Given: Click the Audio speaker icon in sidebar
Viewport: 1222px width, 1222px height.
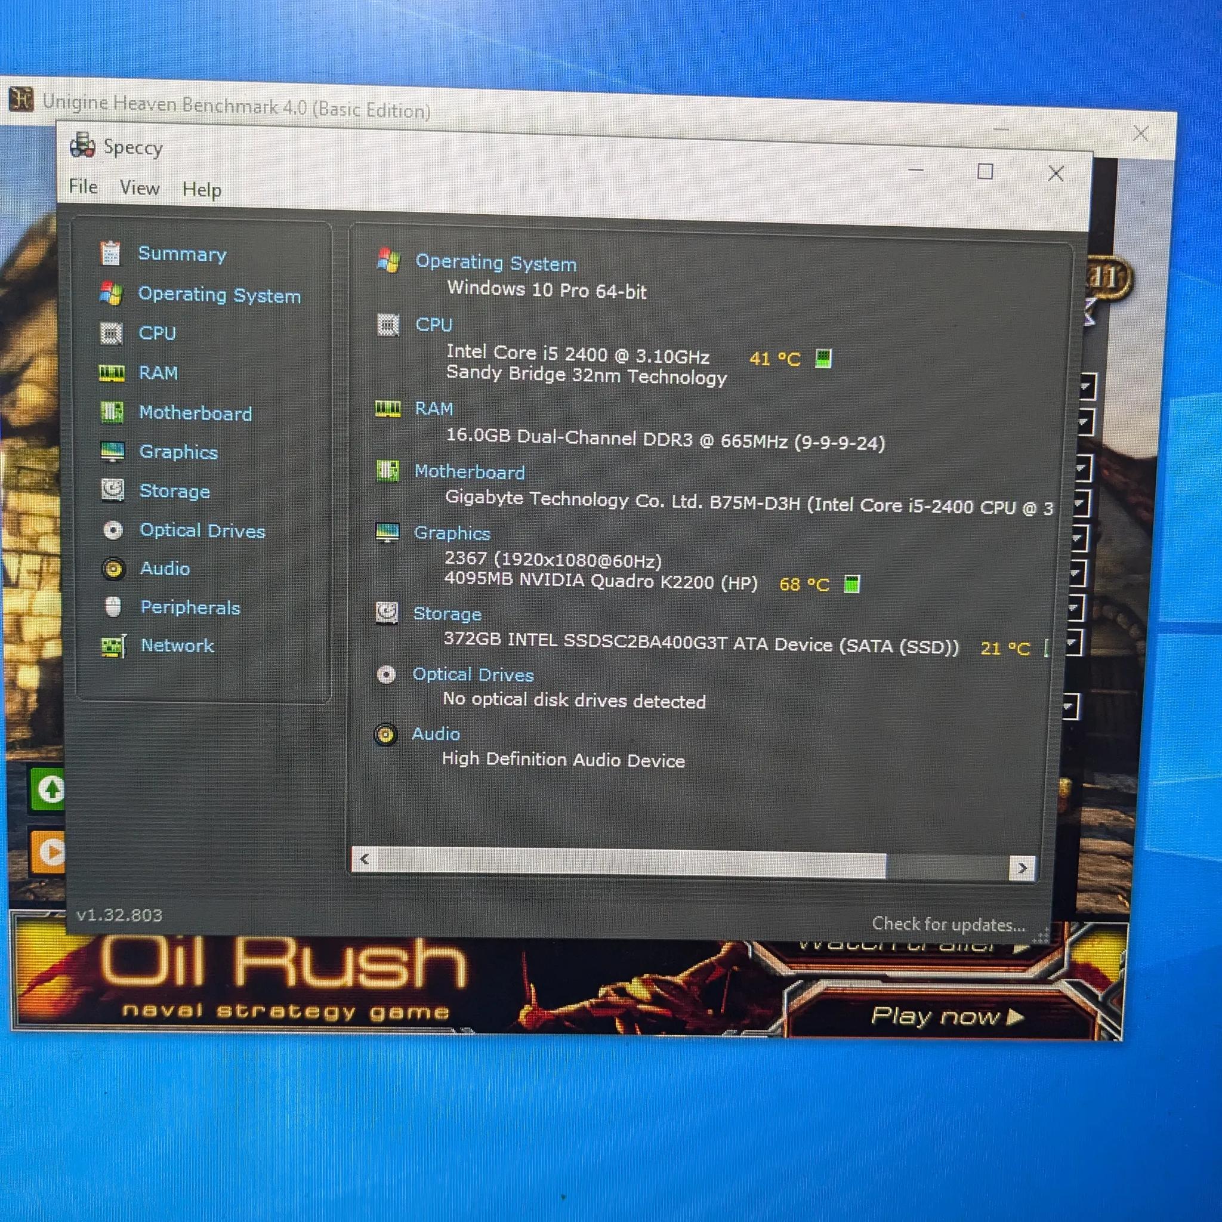Looking at the screenshot, I should [113, 569].
